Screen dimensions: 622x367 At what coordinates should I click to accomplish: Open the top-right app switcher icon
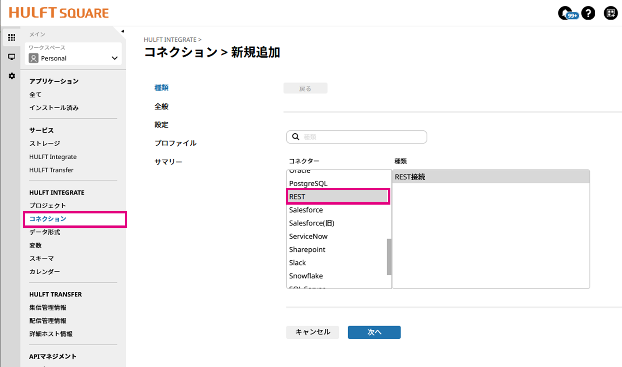tap(610, 13)
